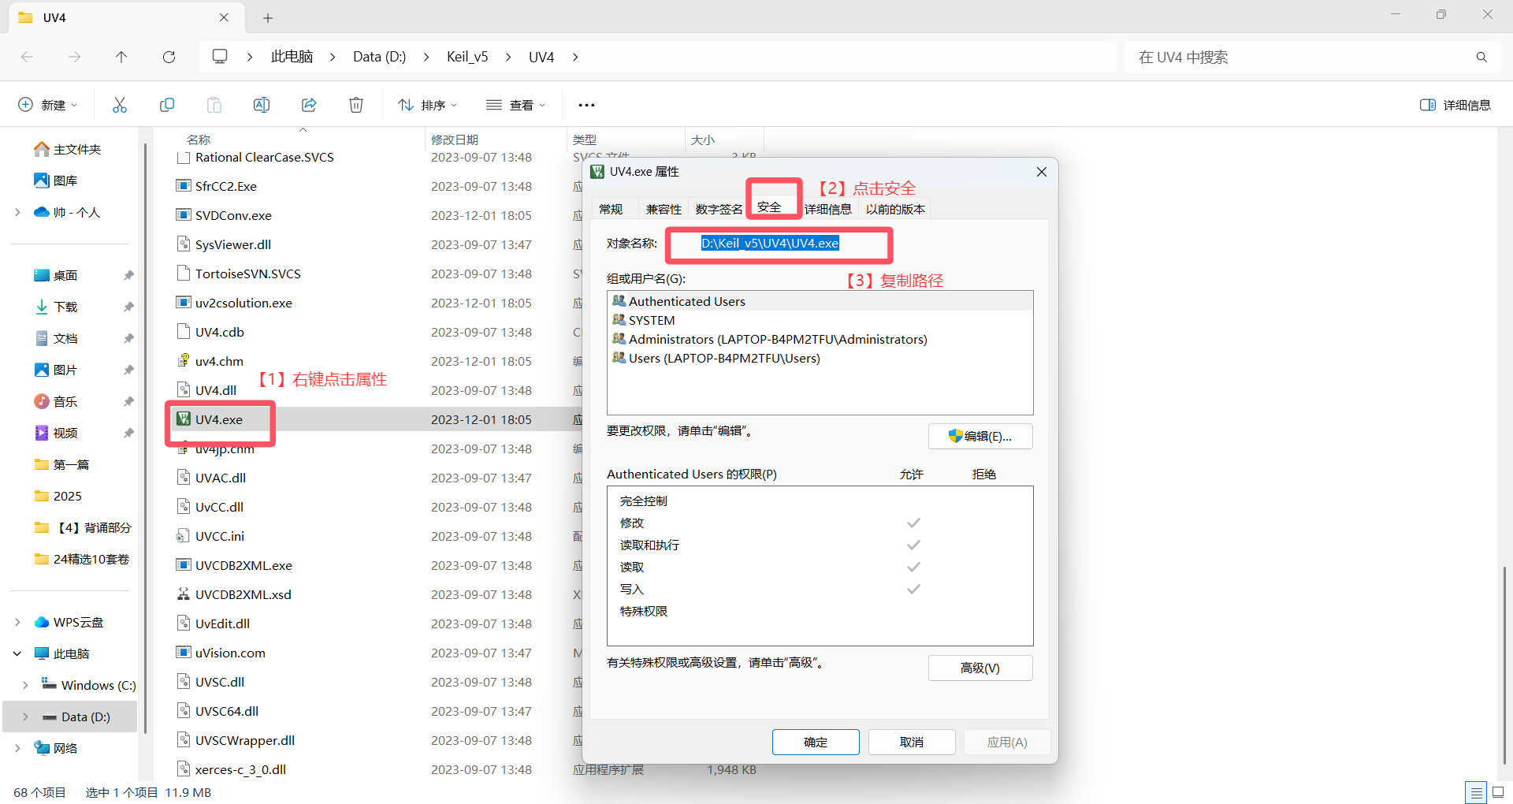Expand the 帅 - 个人 OneDrive node
The height and width of the screenshot is (804, 1513).
click(x=17, y=213)
